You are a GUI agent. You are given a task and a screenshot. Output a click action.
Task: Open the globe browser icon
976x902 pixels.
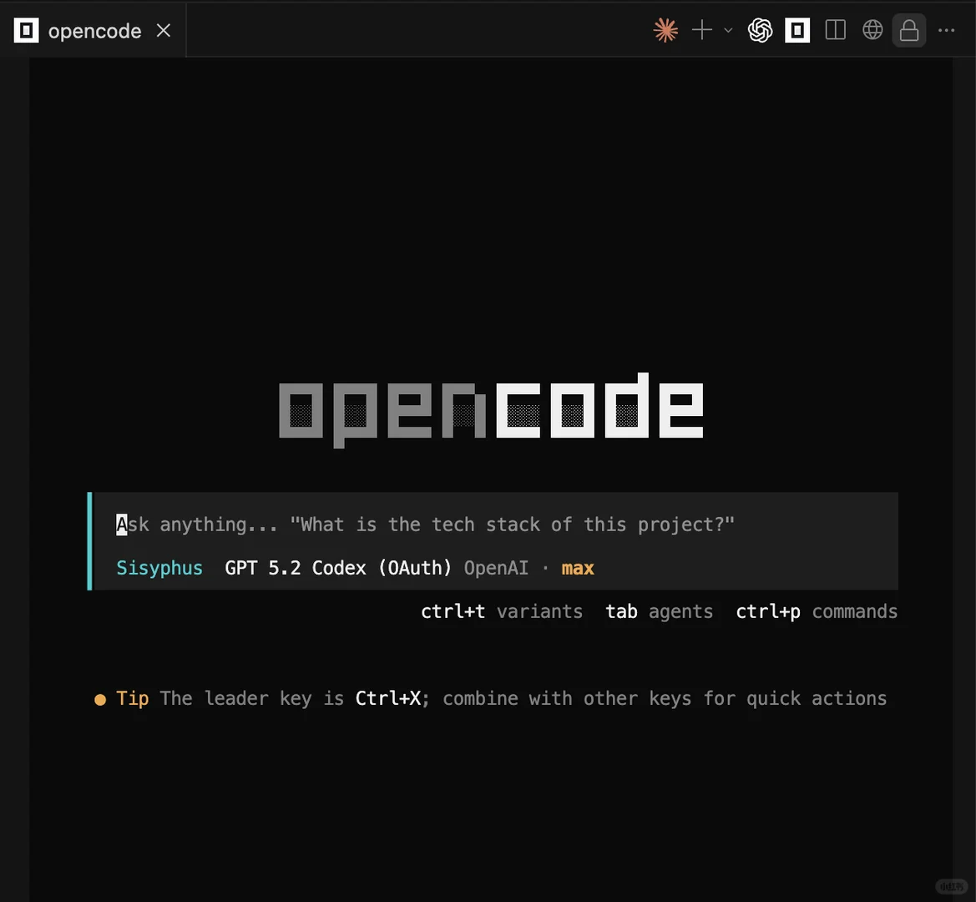coord(872,30)
